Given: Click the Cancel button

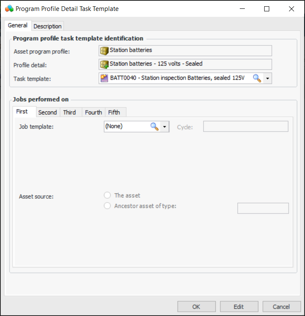Looking at the screenshot, I should [x=281, y=306].
